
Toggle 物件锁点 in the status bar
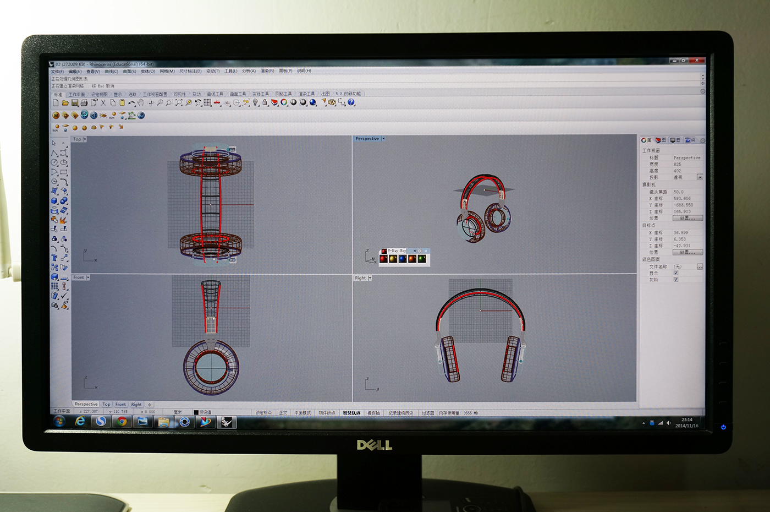(x=328, y=412)
